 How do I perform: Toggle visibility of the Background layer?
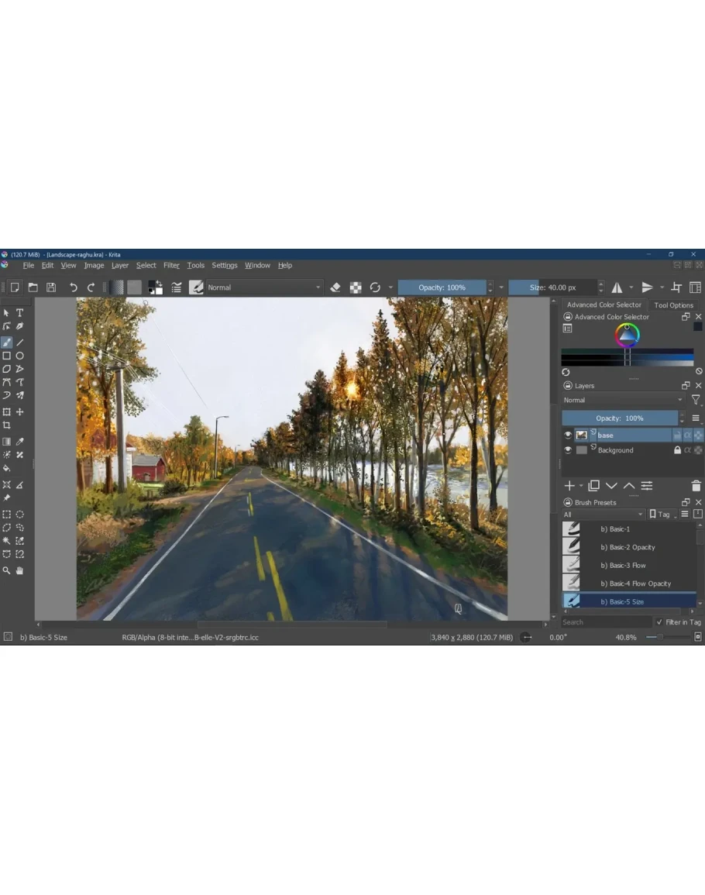coord(568,450)
